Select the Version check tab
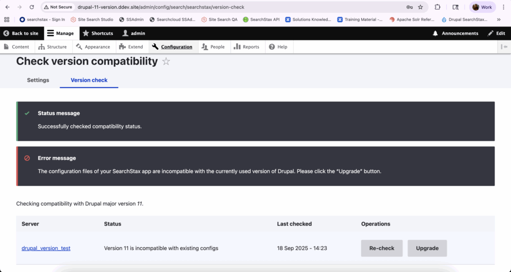The width and height of the screenshot is (511, 272). [x=89, y=80]
